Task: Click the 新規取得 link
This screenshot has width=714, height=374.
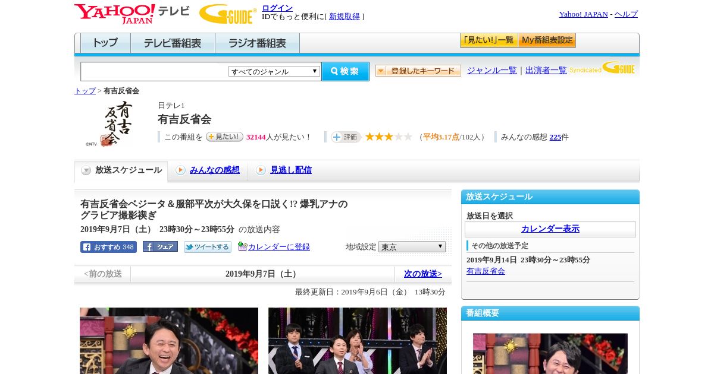Action: coord(345,17)
